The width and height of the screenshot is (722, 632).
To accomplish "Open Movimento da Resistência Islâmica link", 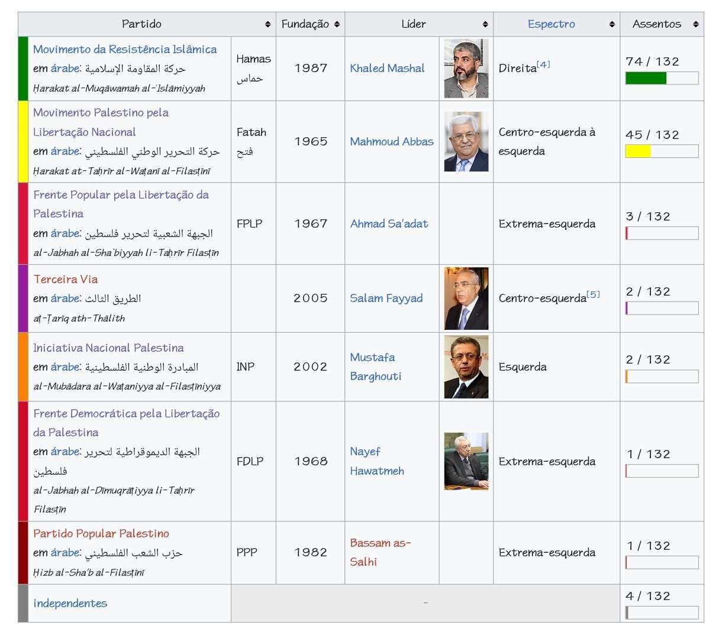I will (125, 49).
